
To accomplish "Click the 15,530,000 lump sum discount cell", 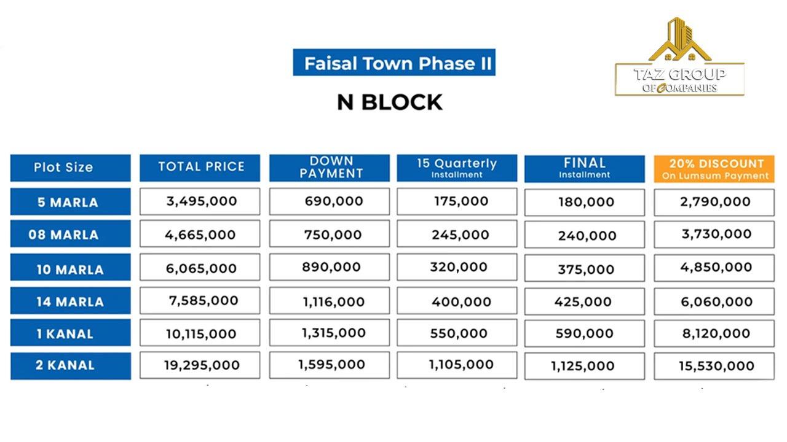I will [716, 366].
